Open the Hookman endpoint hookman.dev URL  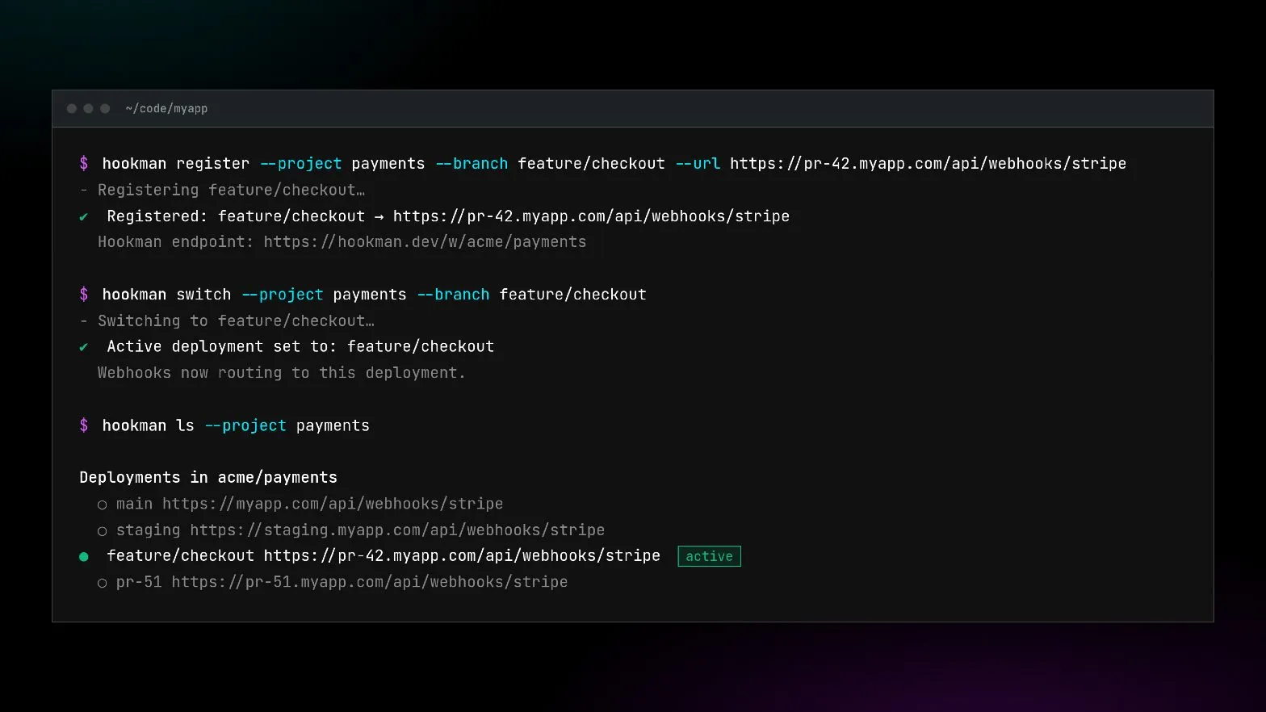click(x=425, y=241)
